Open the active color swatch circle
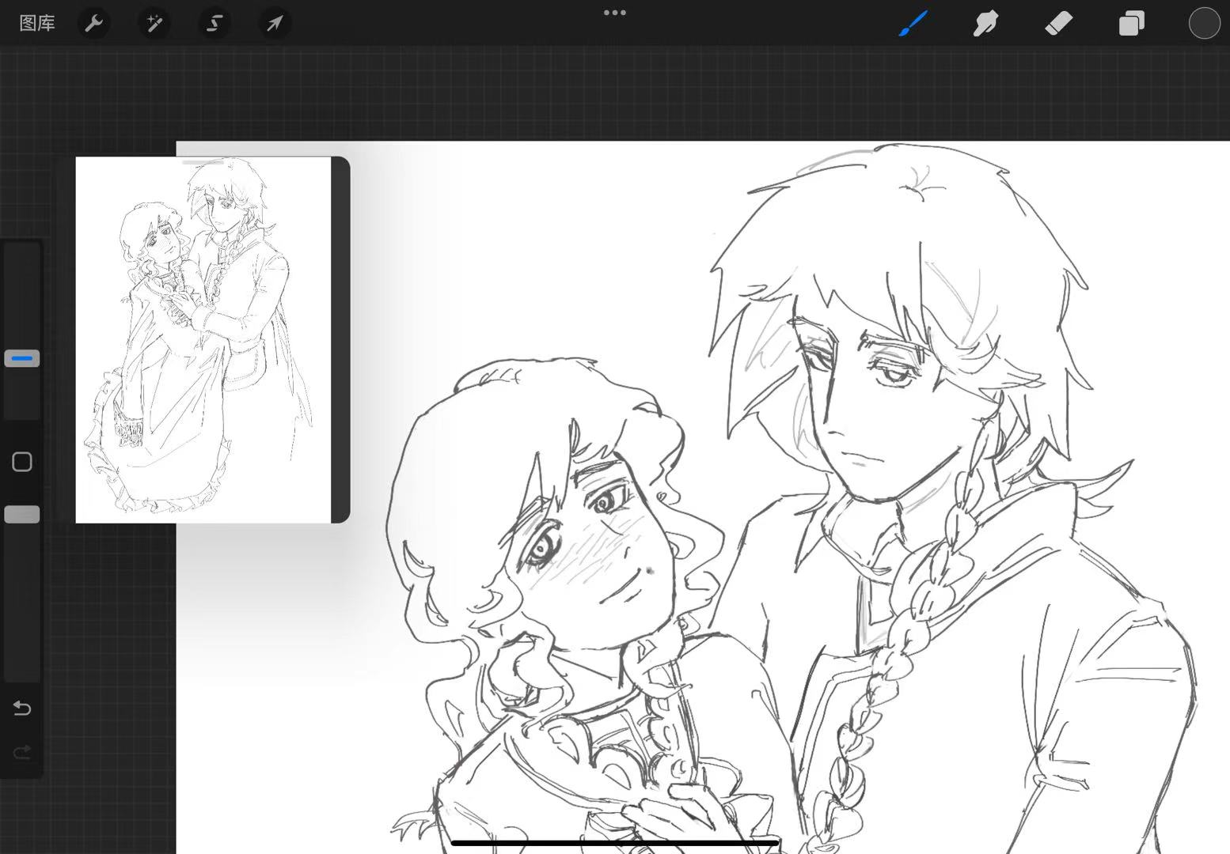Screen dimensions: 1230x854 tap(1204, 24)
